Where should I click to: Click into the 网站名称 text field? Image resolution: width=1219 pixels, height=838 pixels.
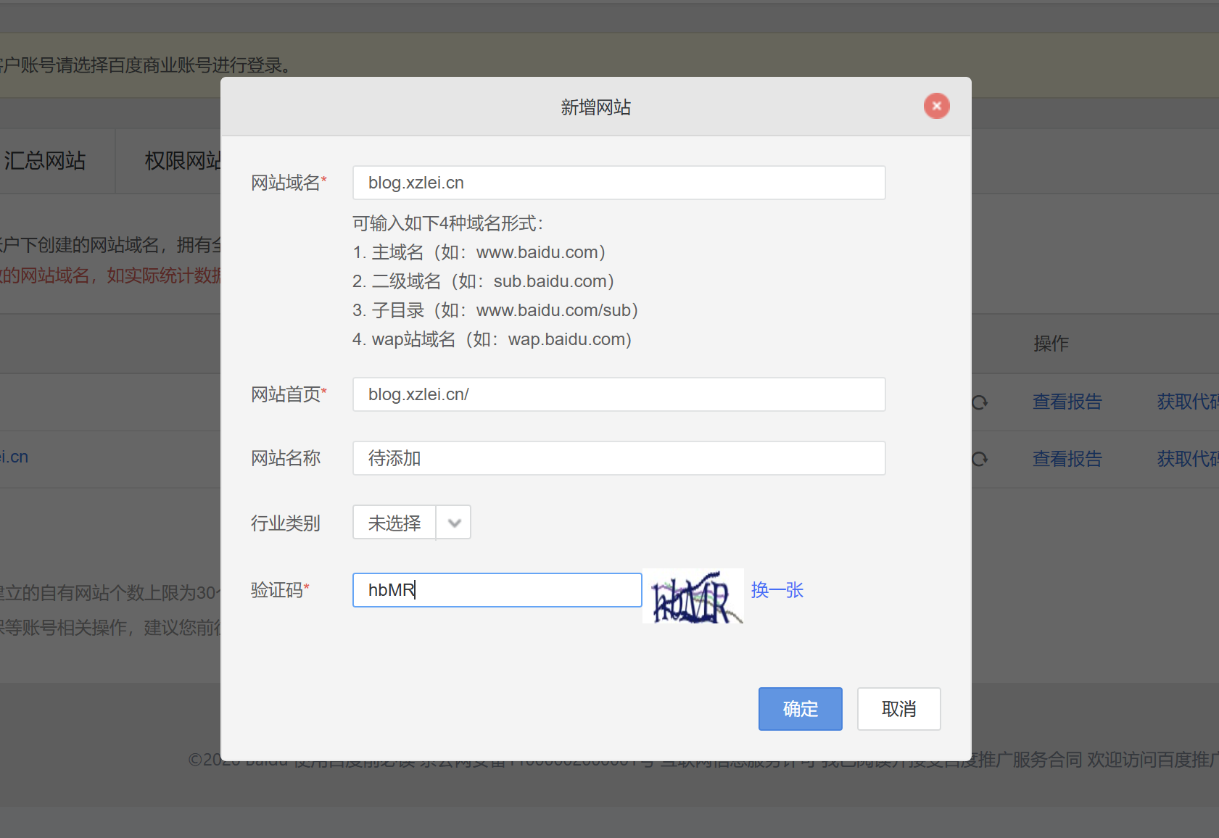point(618,458)
